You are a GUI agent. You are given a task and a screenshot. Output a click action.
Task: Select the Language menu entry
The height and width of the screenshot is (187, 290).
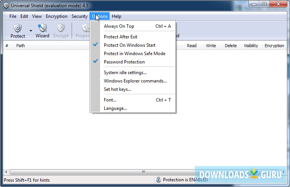tap(133, 108)
